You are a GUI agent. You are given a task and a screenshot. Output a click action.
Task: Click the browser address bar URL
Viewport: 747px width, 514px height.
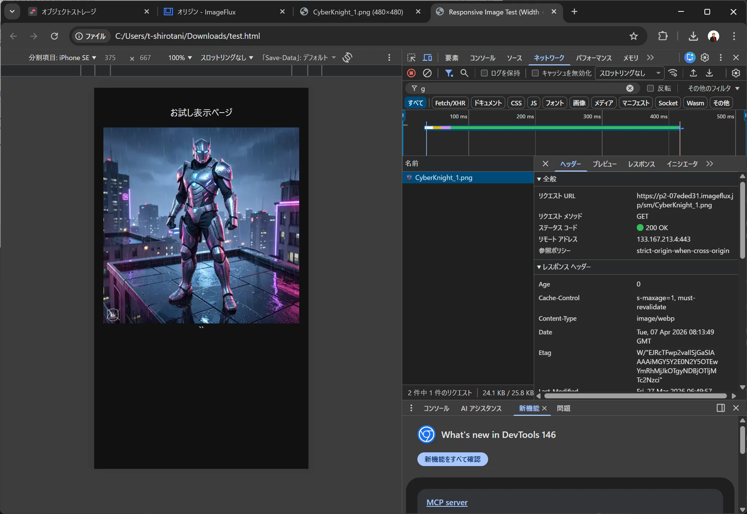[187, 36]
